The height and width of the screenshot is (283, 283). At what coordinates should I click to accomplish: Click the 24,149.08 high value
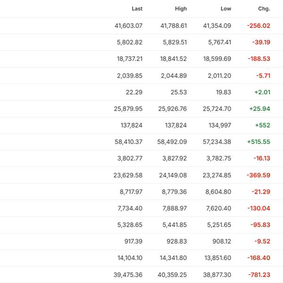[173, 175]
